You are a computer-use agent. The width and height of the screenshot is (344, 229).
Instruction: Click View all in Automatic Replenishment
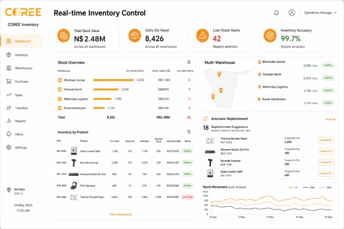click(331, 119)
